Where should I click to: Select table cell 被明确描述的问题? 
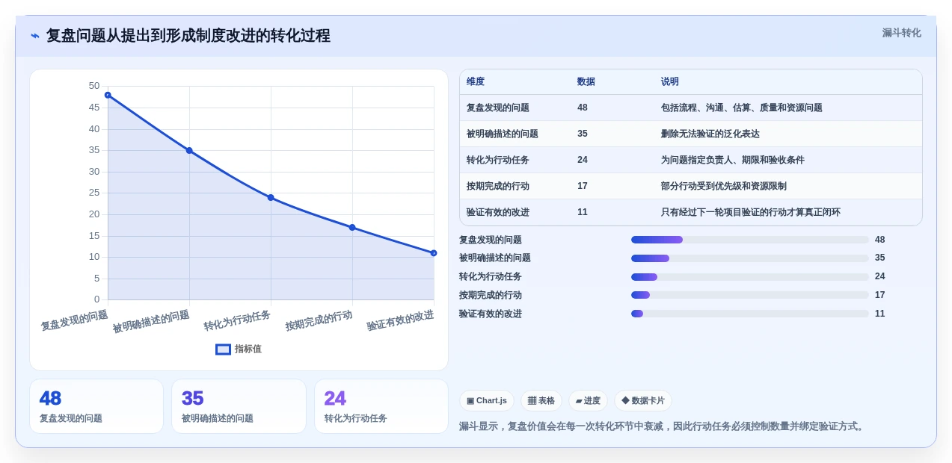click(x=503, y=134)
